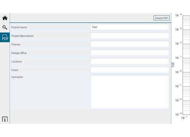Click the Project name label
This screenshot has width=190, height=137.
click(x=19, y=27)
